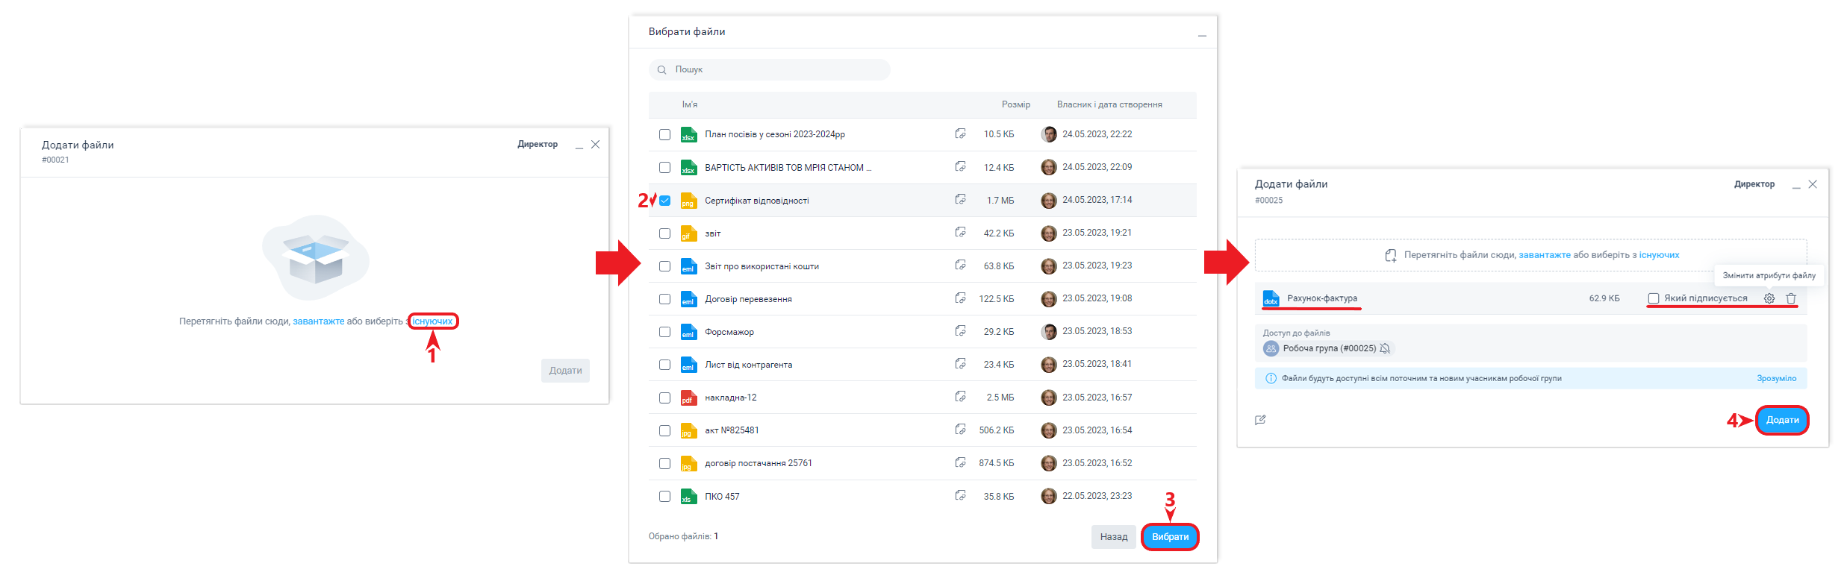The width and height of the screenshot is (1847, 581).
Task: Click the gear icon to change file attributes
Action: (1769, 298)
